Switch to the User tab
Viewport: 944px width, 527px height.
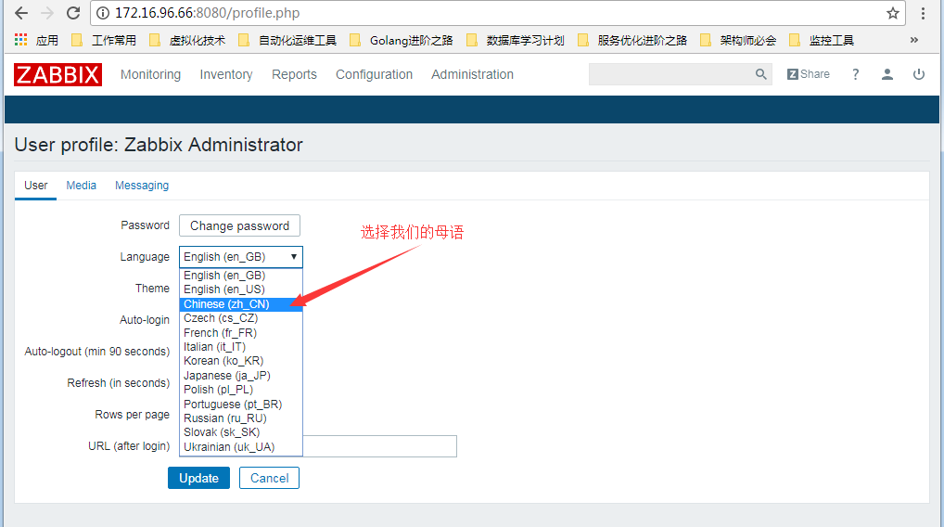click(35, 186)
